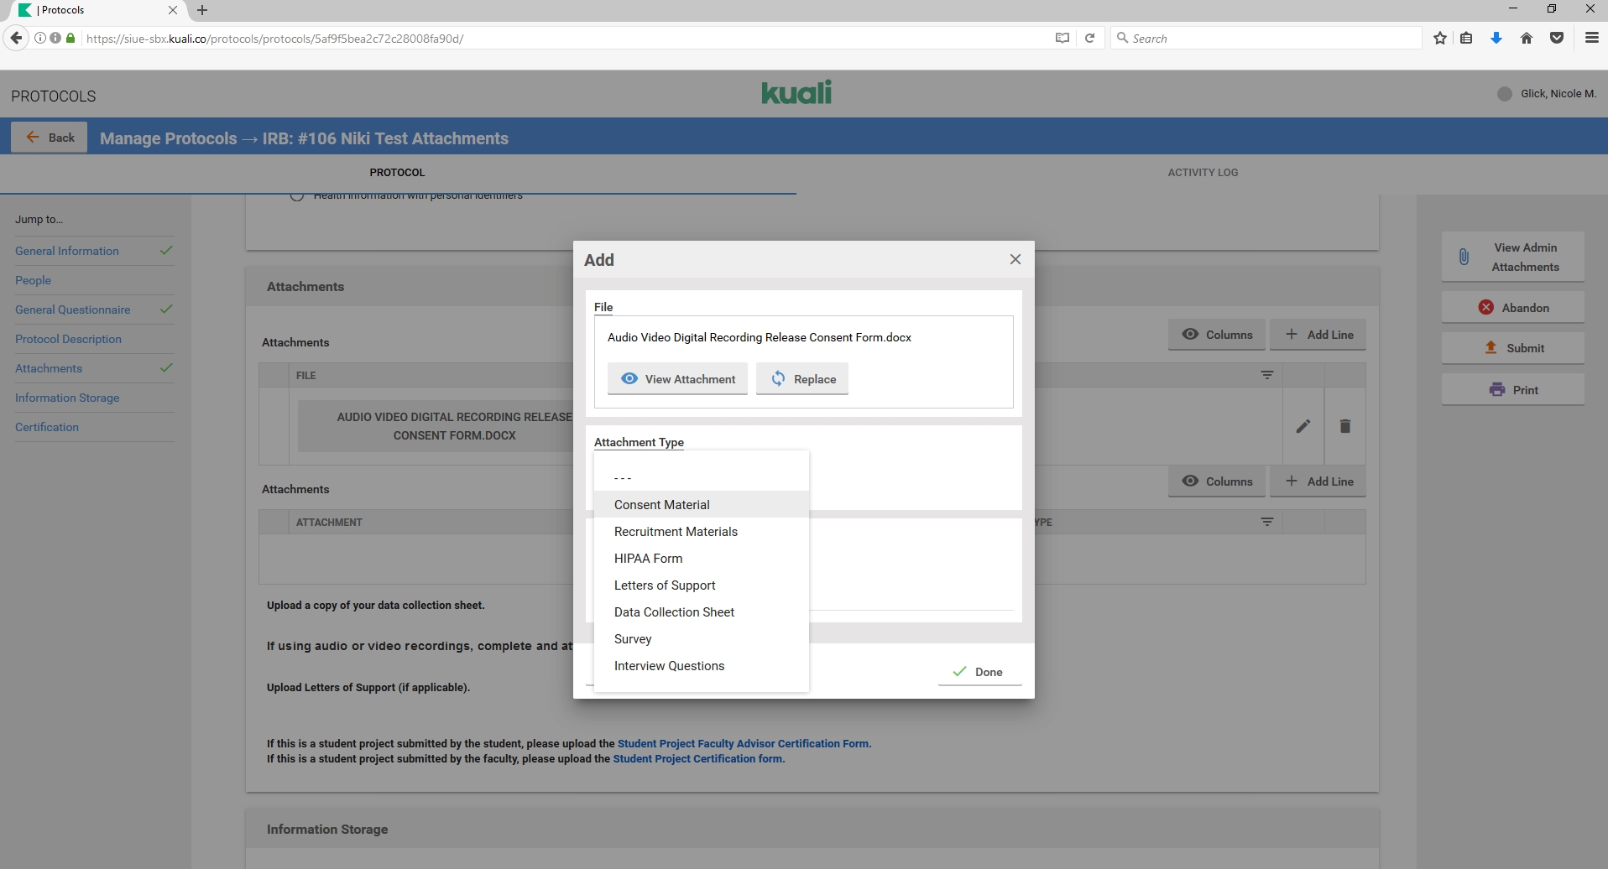Reload the page using the refresh icon
This screenshot has height=869, width=1608.
click(x=1089, y=38)
